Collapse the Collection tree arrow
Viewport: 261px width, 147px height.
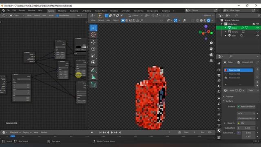[222, 24]
